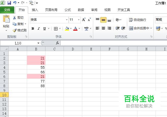Switch to the 审阅 Review tab

[94, 10]
